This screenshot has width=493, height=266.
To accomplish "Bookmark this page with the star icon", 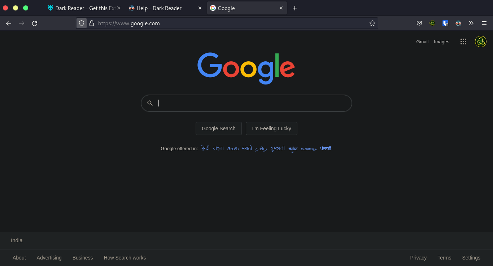I will point(372,23).
